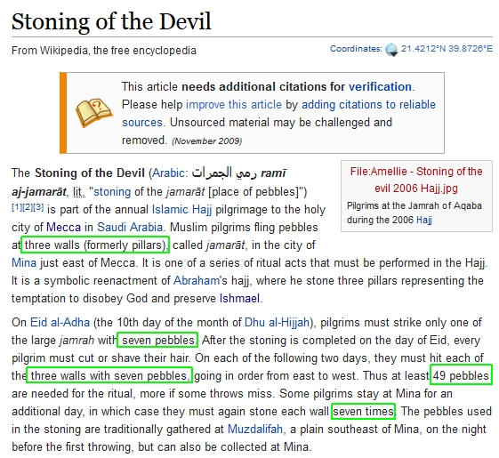Open the 'Abraham' link
499x458 pixels.
[x=197, y=281]
